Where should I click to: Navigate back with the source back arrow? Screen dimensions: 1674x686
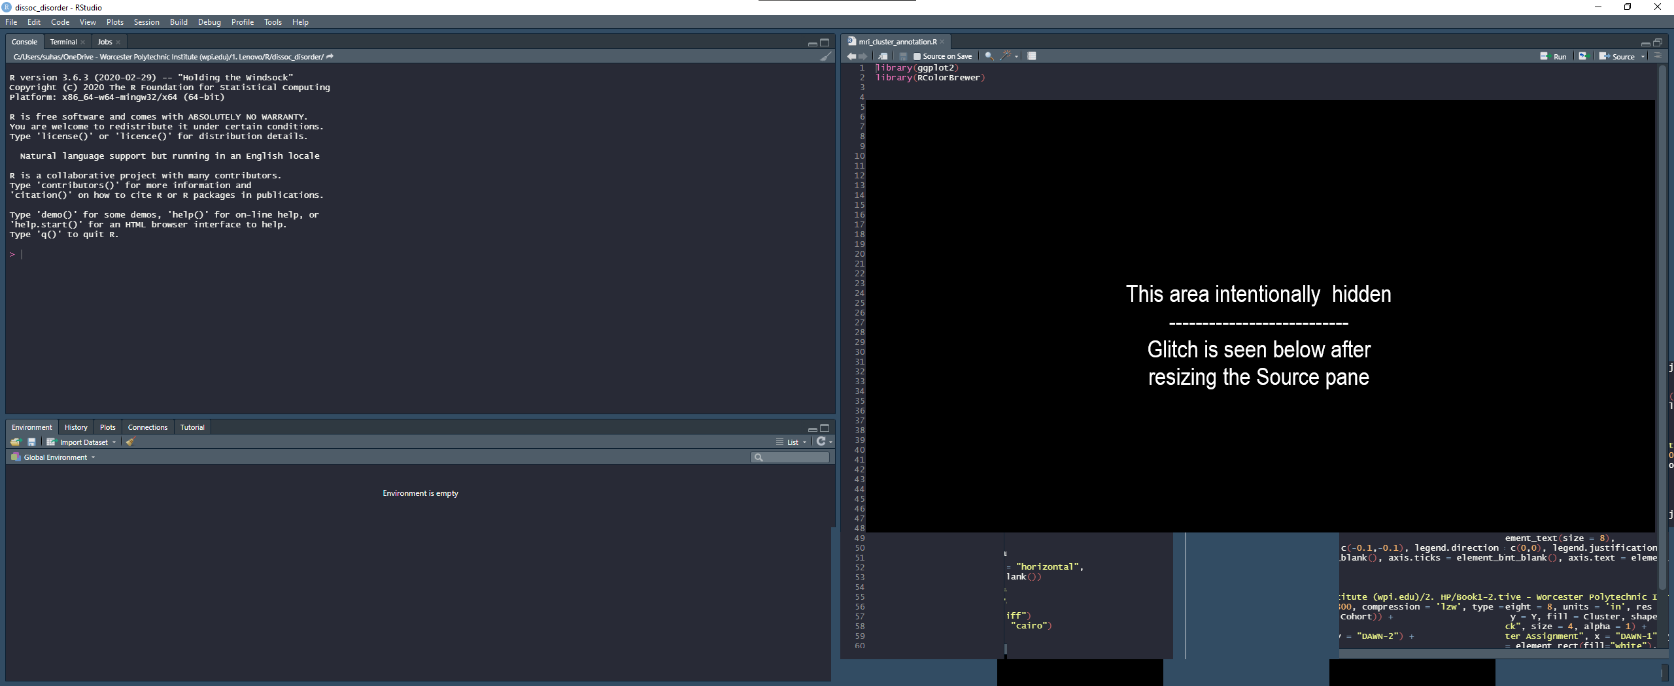pyautogui.click(x=851, y=56)
